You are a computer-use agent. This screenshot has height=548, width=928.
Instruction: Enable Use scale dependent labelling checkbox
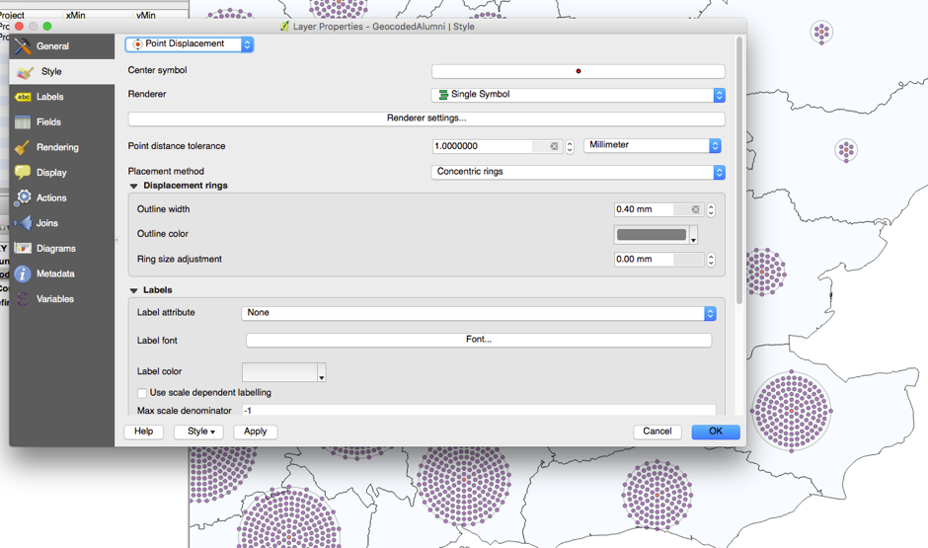142,393
